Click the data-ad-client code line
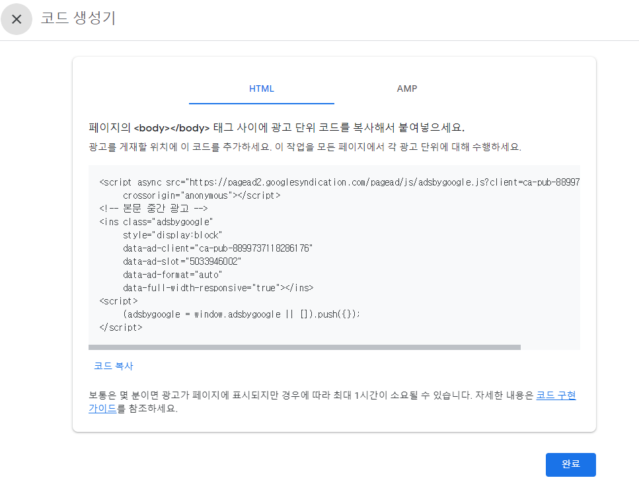The height and width of the screenshot is (486, 639). coord(217,248)
